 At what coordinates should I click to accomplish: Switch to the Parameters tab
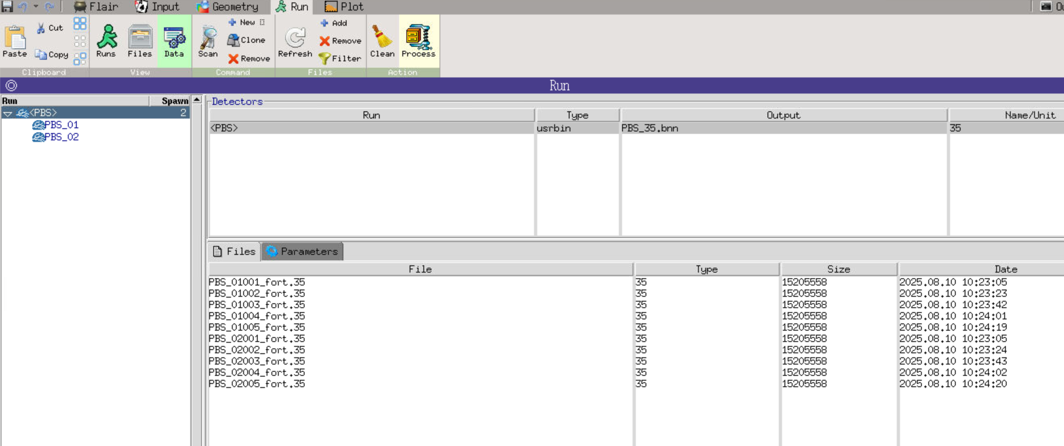click(x=302, y=252)
